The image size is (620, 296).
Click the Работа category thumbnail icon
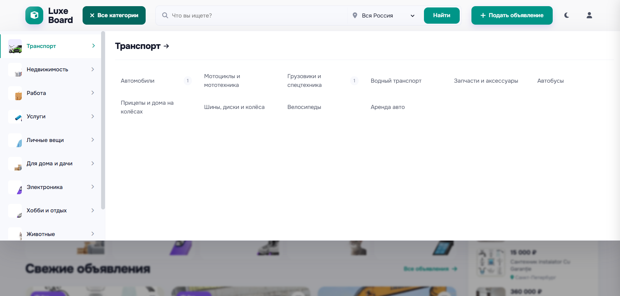[15, 93]
